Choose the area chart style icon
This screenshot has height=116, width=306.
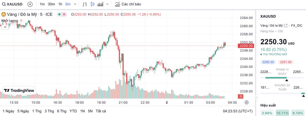pos(101,4)
